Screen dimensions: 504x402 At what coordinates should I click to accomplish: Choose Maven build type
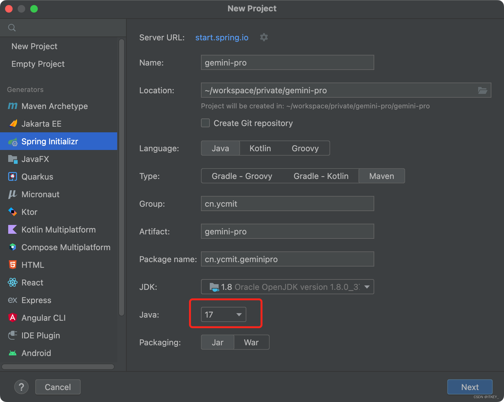[382, 176]
